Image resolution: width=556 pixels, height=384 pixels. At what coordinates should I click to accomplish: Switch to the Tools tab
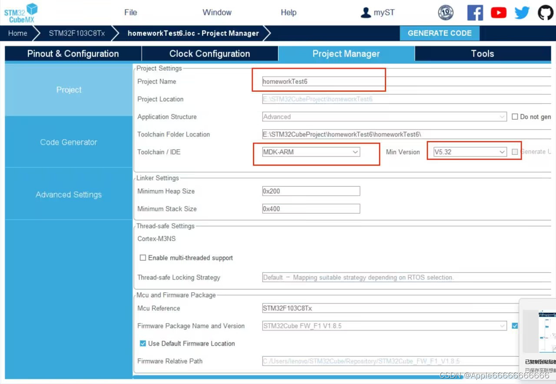pyautogui.click(x=483, y=54)
